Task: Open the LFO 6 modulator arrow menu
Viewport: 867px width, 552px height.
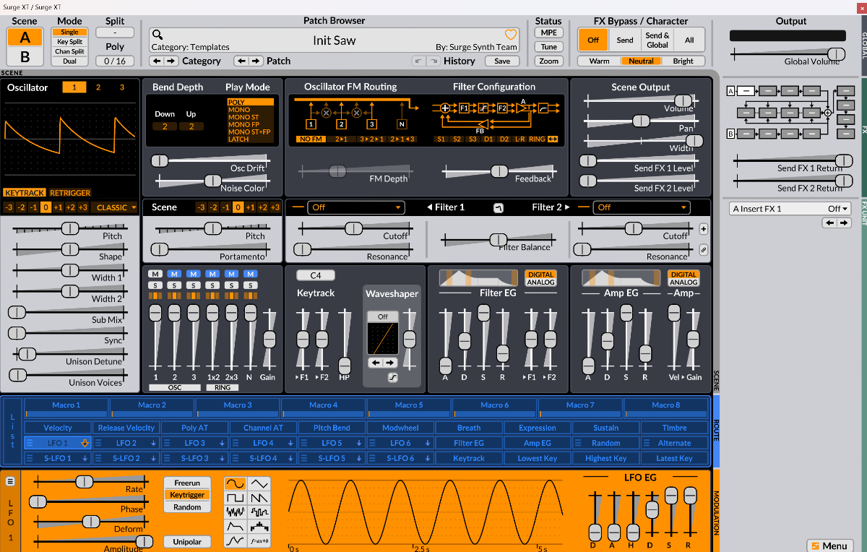Action: pos(428,444)
